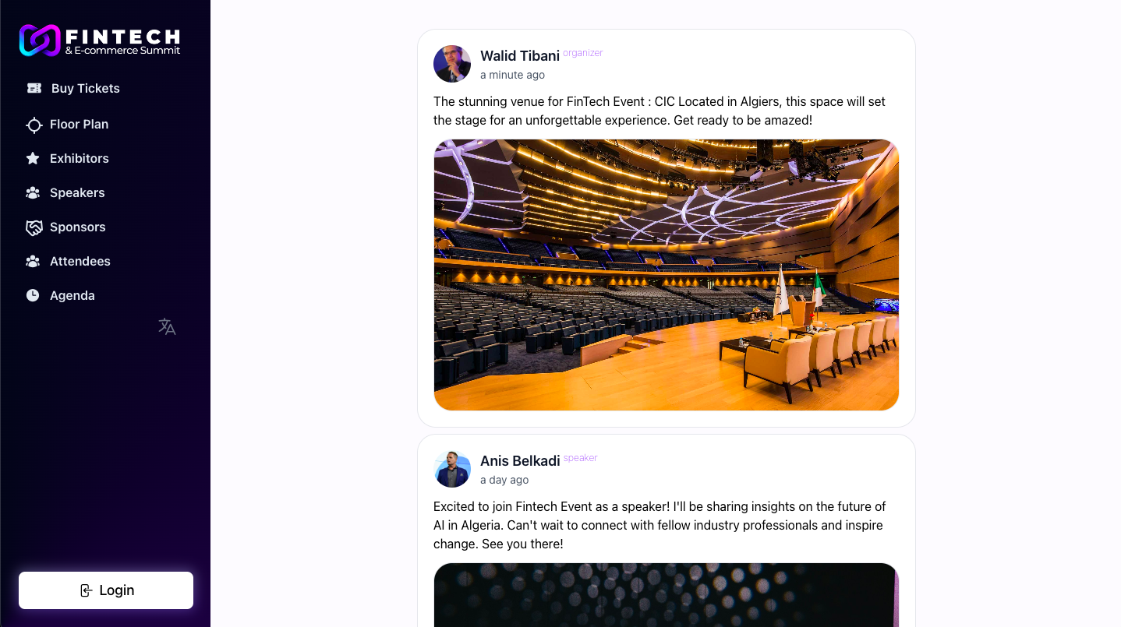Open the Buy Tickets page
Image resolution: width=1121 pixels, height=627 pixels.
tap(86, 89)
